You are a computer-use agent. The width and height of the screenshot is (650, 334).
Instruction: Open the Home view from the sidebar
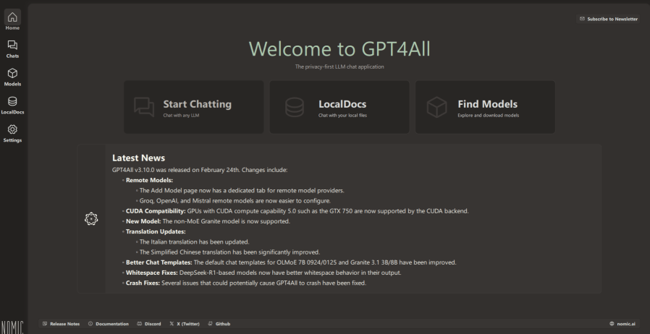click(14, 20)
